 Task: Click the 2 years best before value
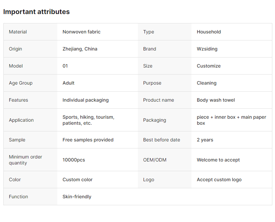click(x=205, y=140)
